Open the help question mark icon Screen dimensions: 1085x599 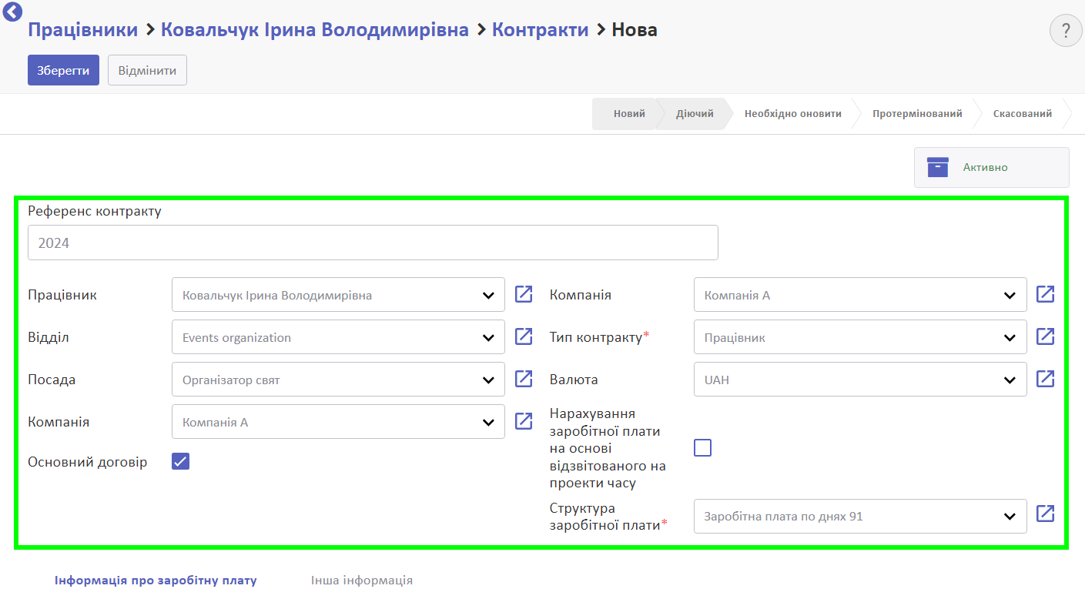(1066, 31)
